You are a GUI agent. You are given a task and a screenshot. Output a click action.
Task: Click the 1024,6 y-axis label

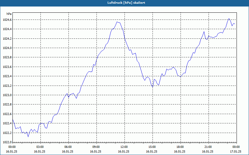pyautogui.click(x=7, y=20)
